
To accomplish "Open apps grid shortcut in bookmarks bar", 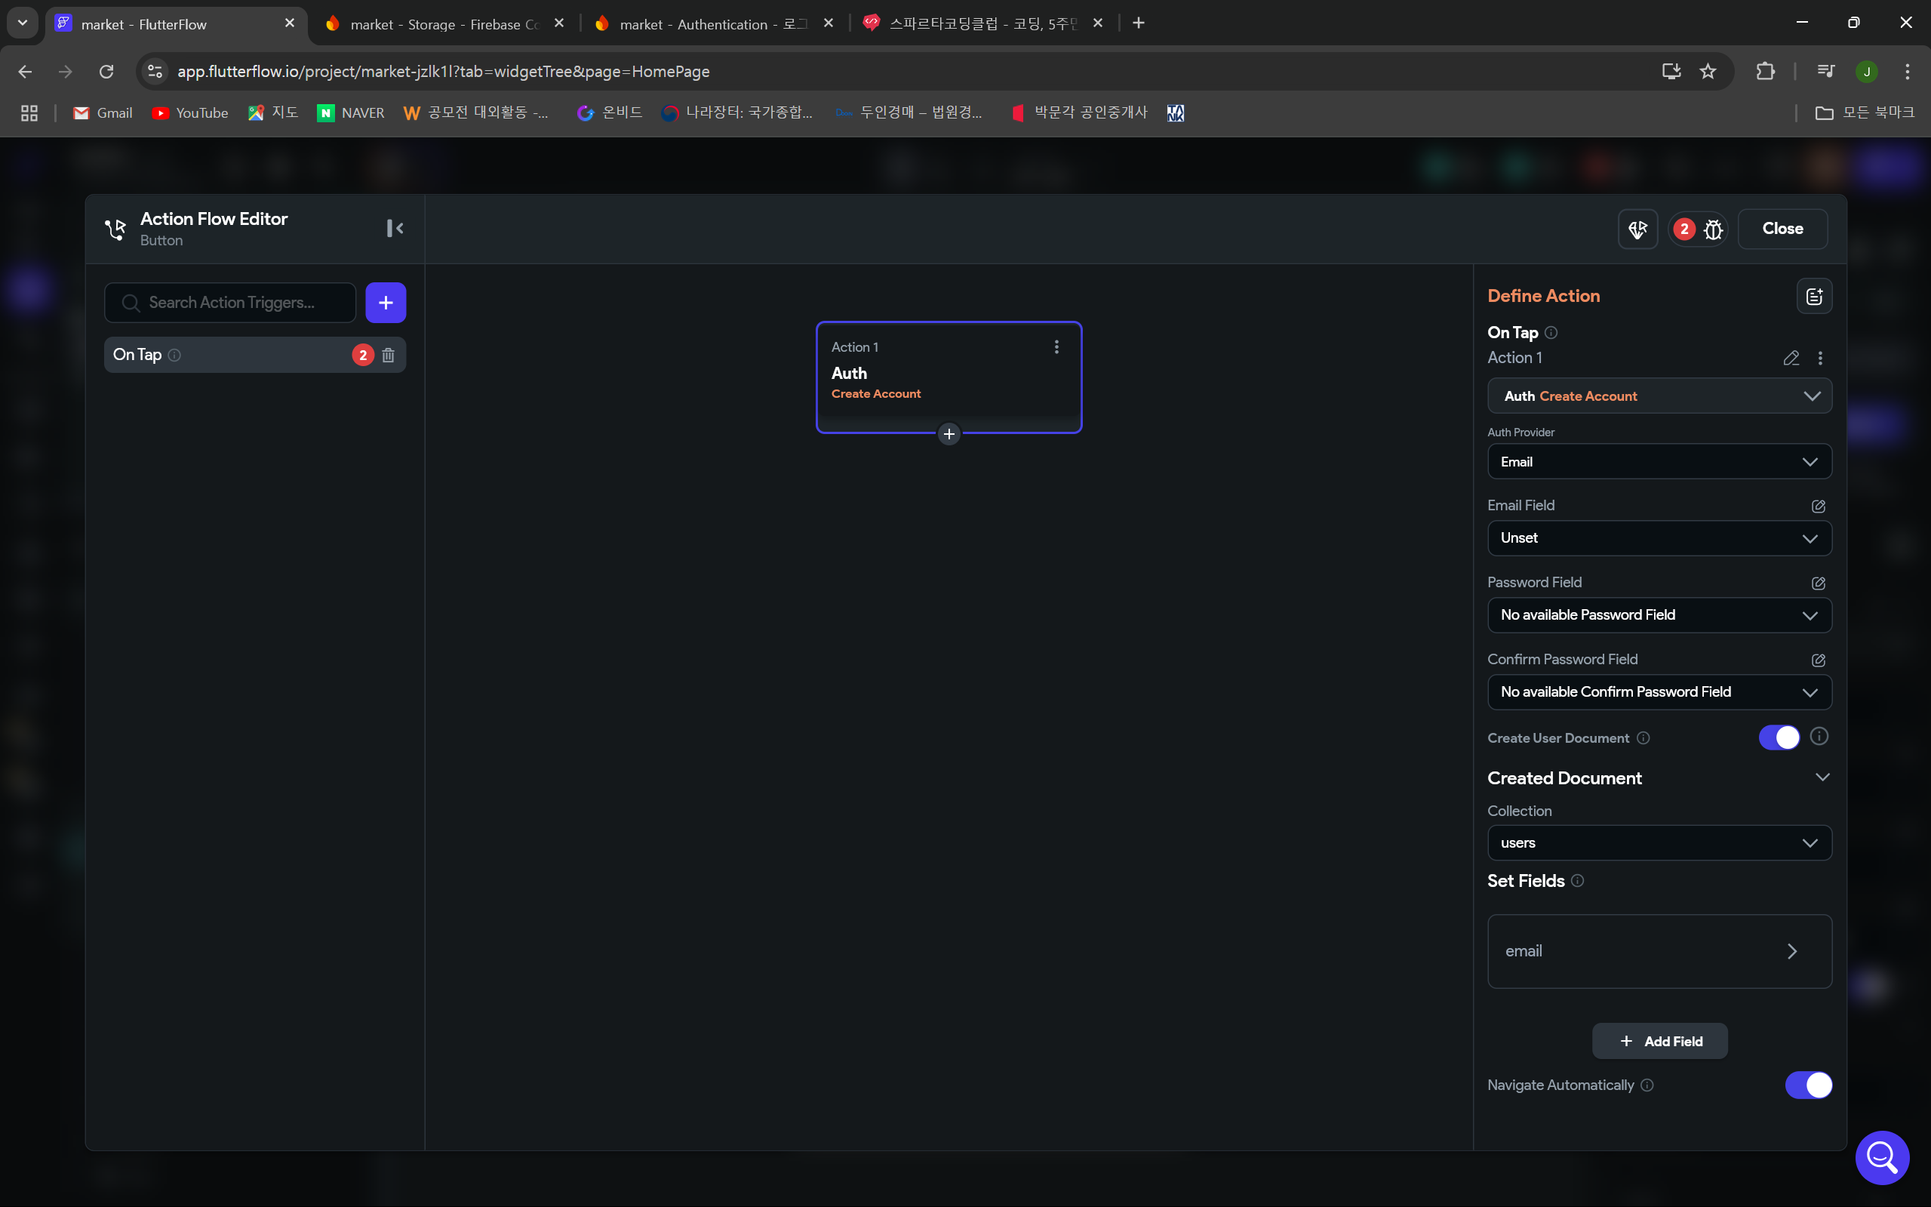I will tap(29, 113).
